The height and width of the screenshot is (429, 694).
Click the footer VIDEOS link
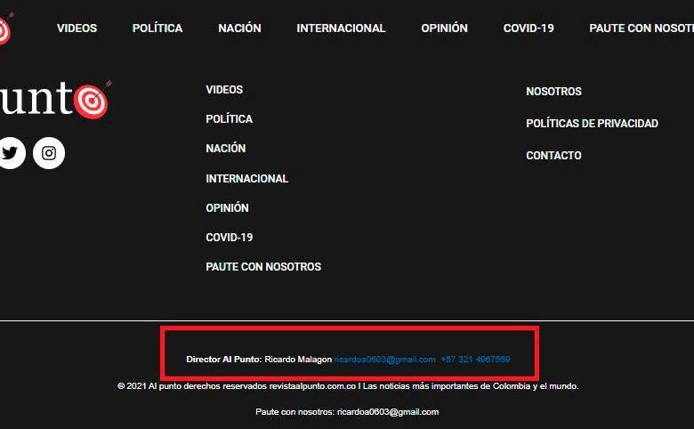click(224, 90)
